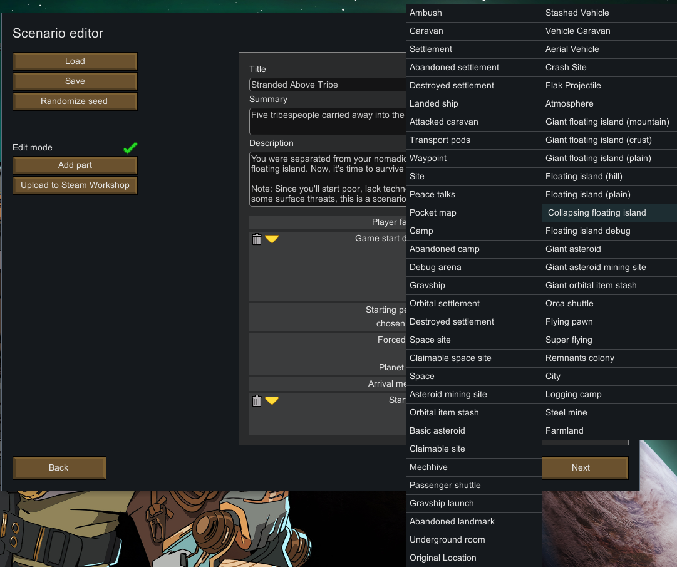Choose Original Location
This screenshot has height=567, width=677.
[x=473, y=558]
